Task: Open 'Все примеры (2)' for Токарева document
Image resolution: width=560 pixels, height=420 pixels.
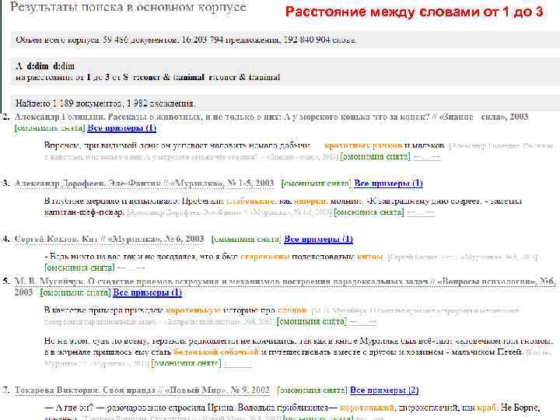Action: [384, 390]
